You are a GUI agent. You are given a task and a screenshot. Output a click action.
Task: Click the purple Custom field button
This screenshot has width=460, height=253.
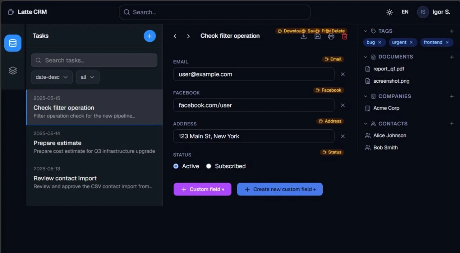click(202, 189)
